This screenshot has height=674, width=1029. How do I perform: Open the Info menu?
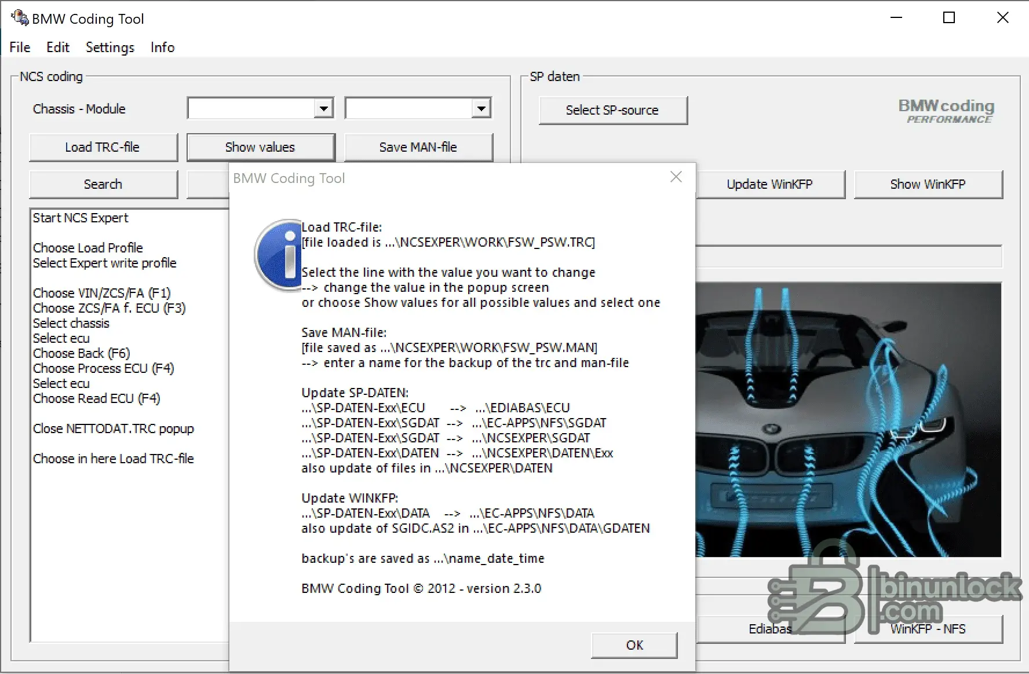click(x=162, y=47)
